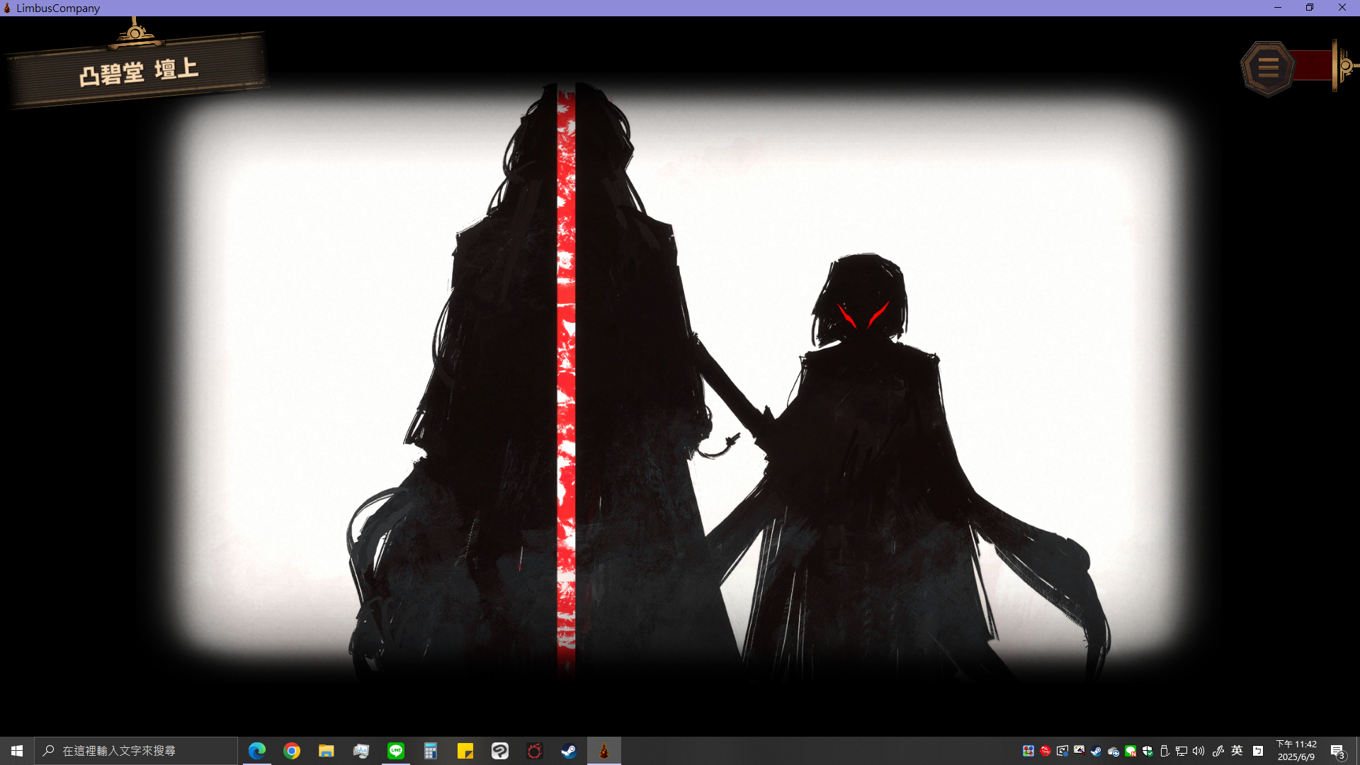Switch to the LINE app on taskbar
The height and width of the screenshot is (765, 1360).
point(396,751)
